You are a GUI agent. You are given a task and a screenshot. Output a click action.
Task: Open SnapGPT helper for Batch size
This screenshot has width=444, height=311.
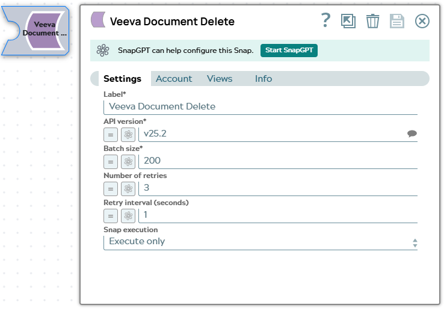click(x=128, y=162)
